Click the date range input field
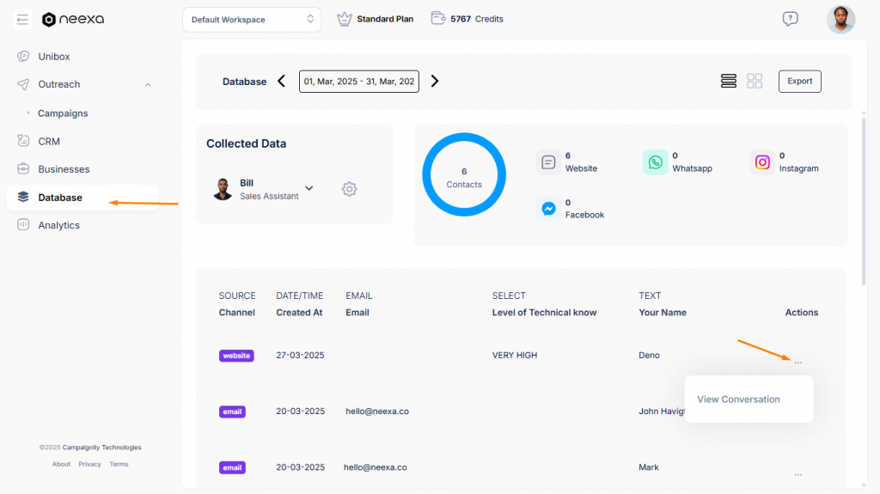The height and width of the screenshot is (494, 880). [359, 82]
